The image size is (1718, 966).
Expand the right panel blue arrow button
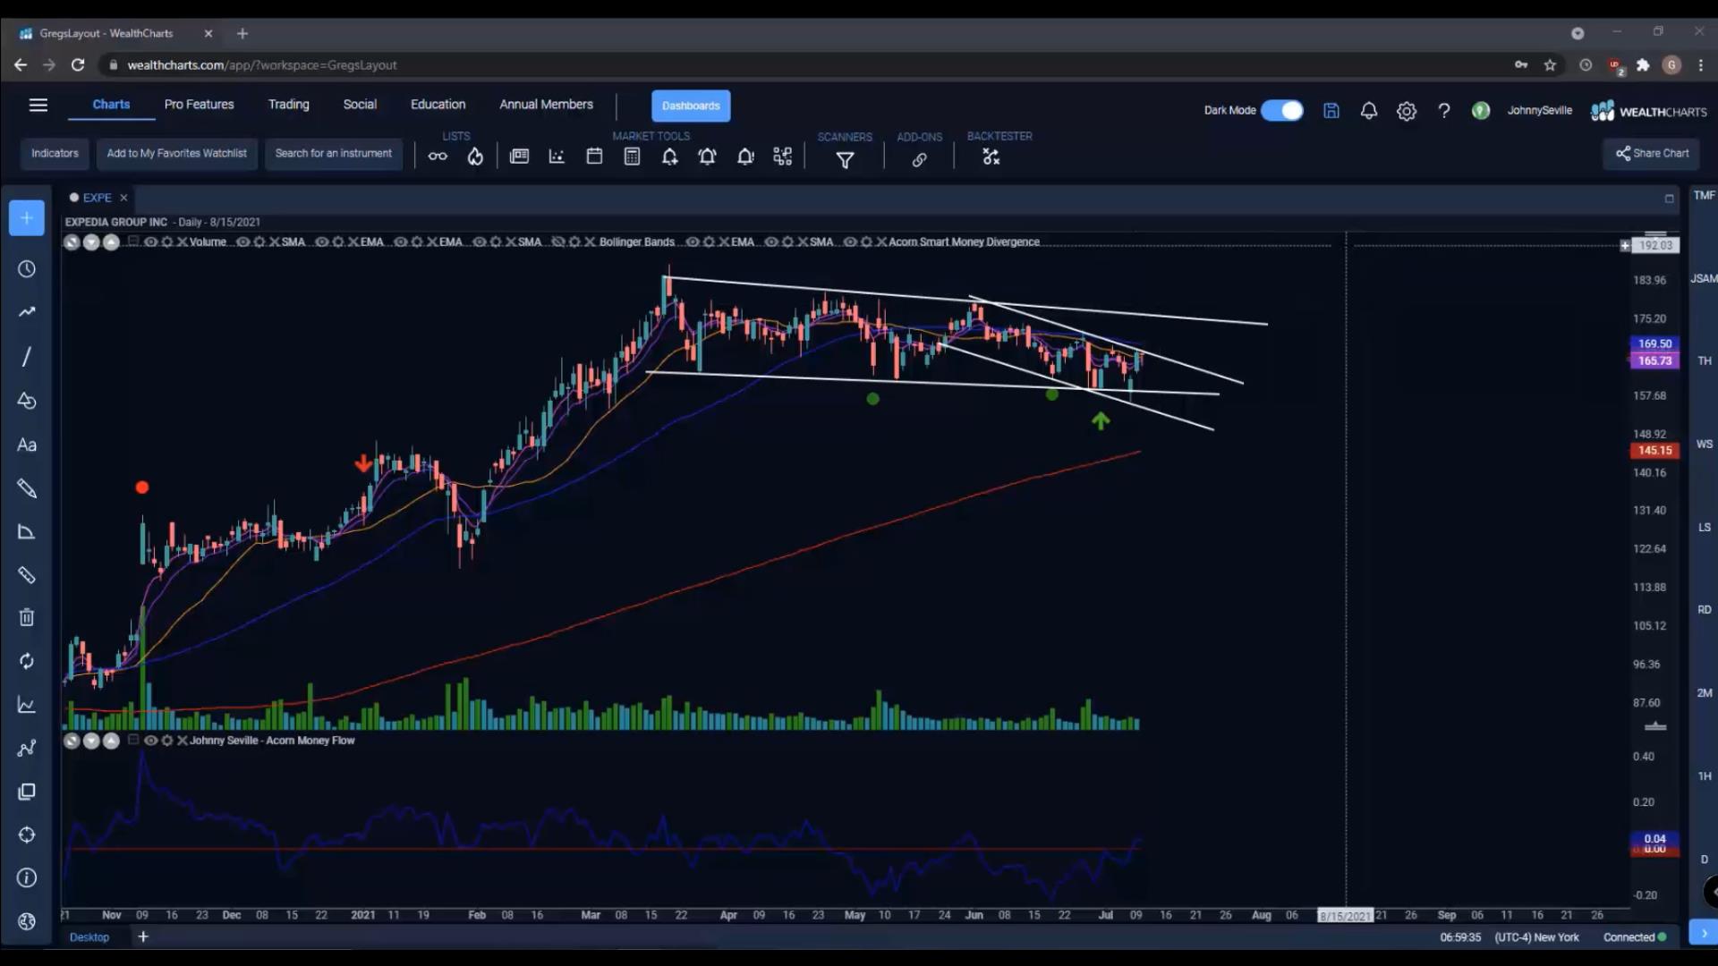tap(1704, 933)
